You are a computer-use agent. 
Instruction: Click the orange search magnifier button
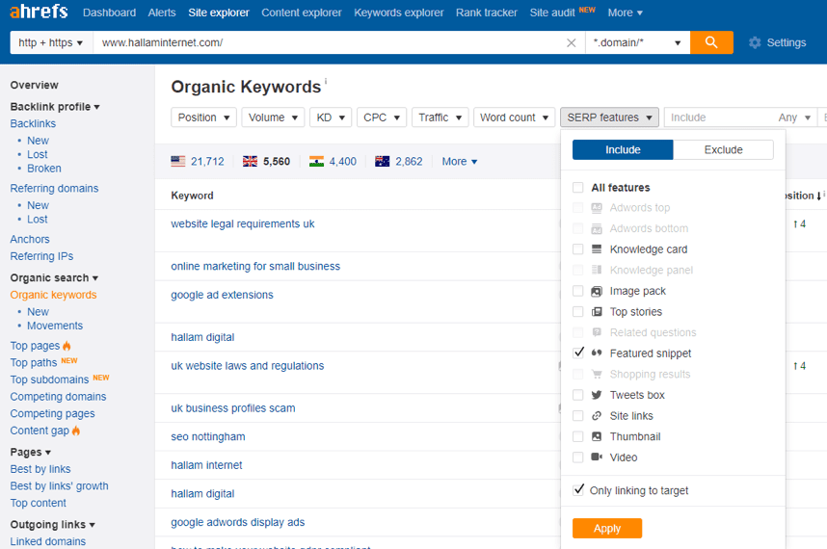point(711,42)
